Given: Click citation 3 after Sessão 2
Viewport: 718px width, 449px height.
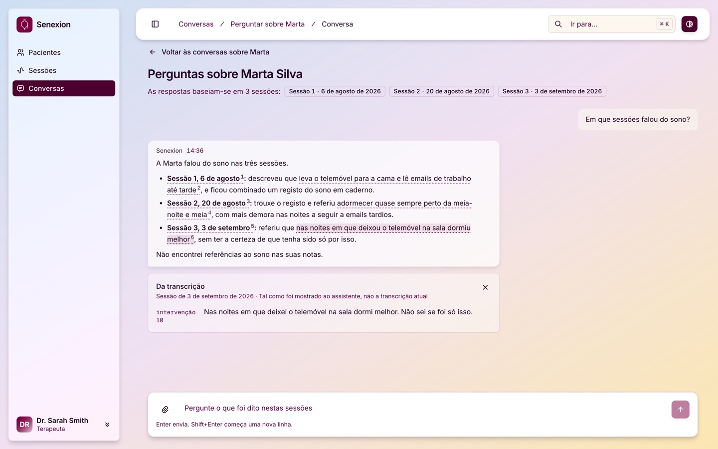Looking at the screenshot, I should click(248, 202).
